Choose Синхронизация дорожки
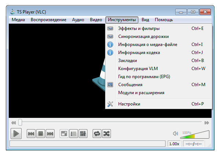 158,36
